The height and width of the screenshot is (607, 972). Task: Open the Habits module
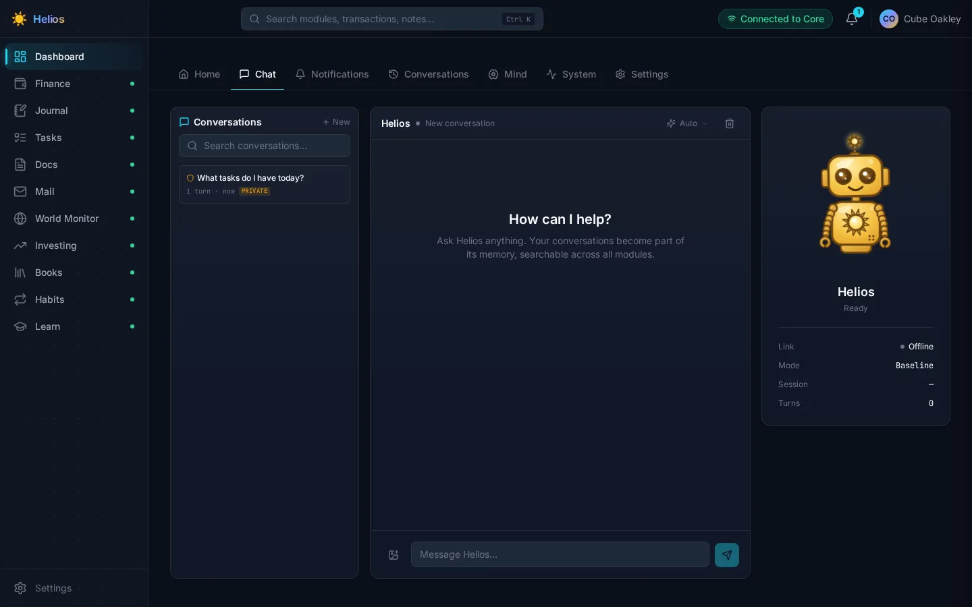click(x=74, y=299)
